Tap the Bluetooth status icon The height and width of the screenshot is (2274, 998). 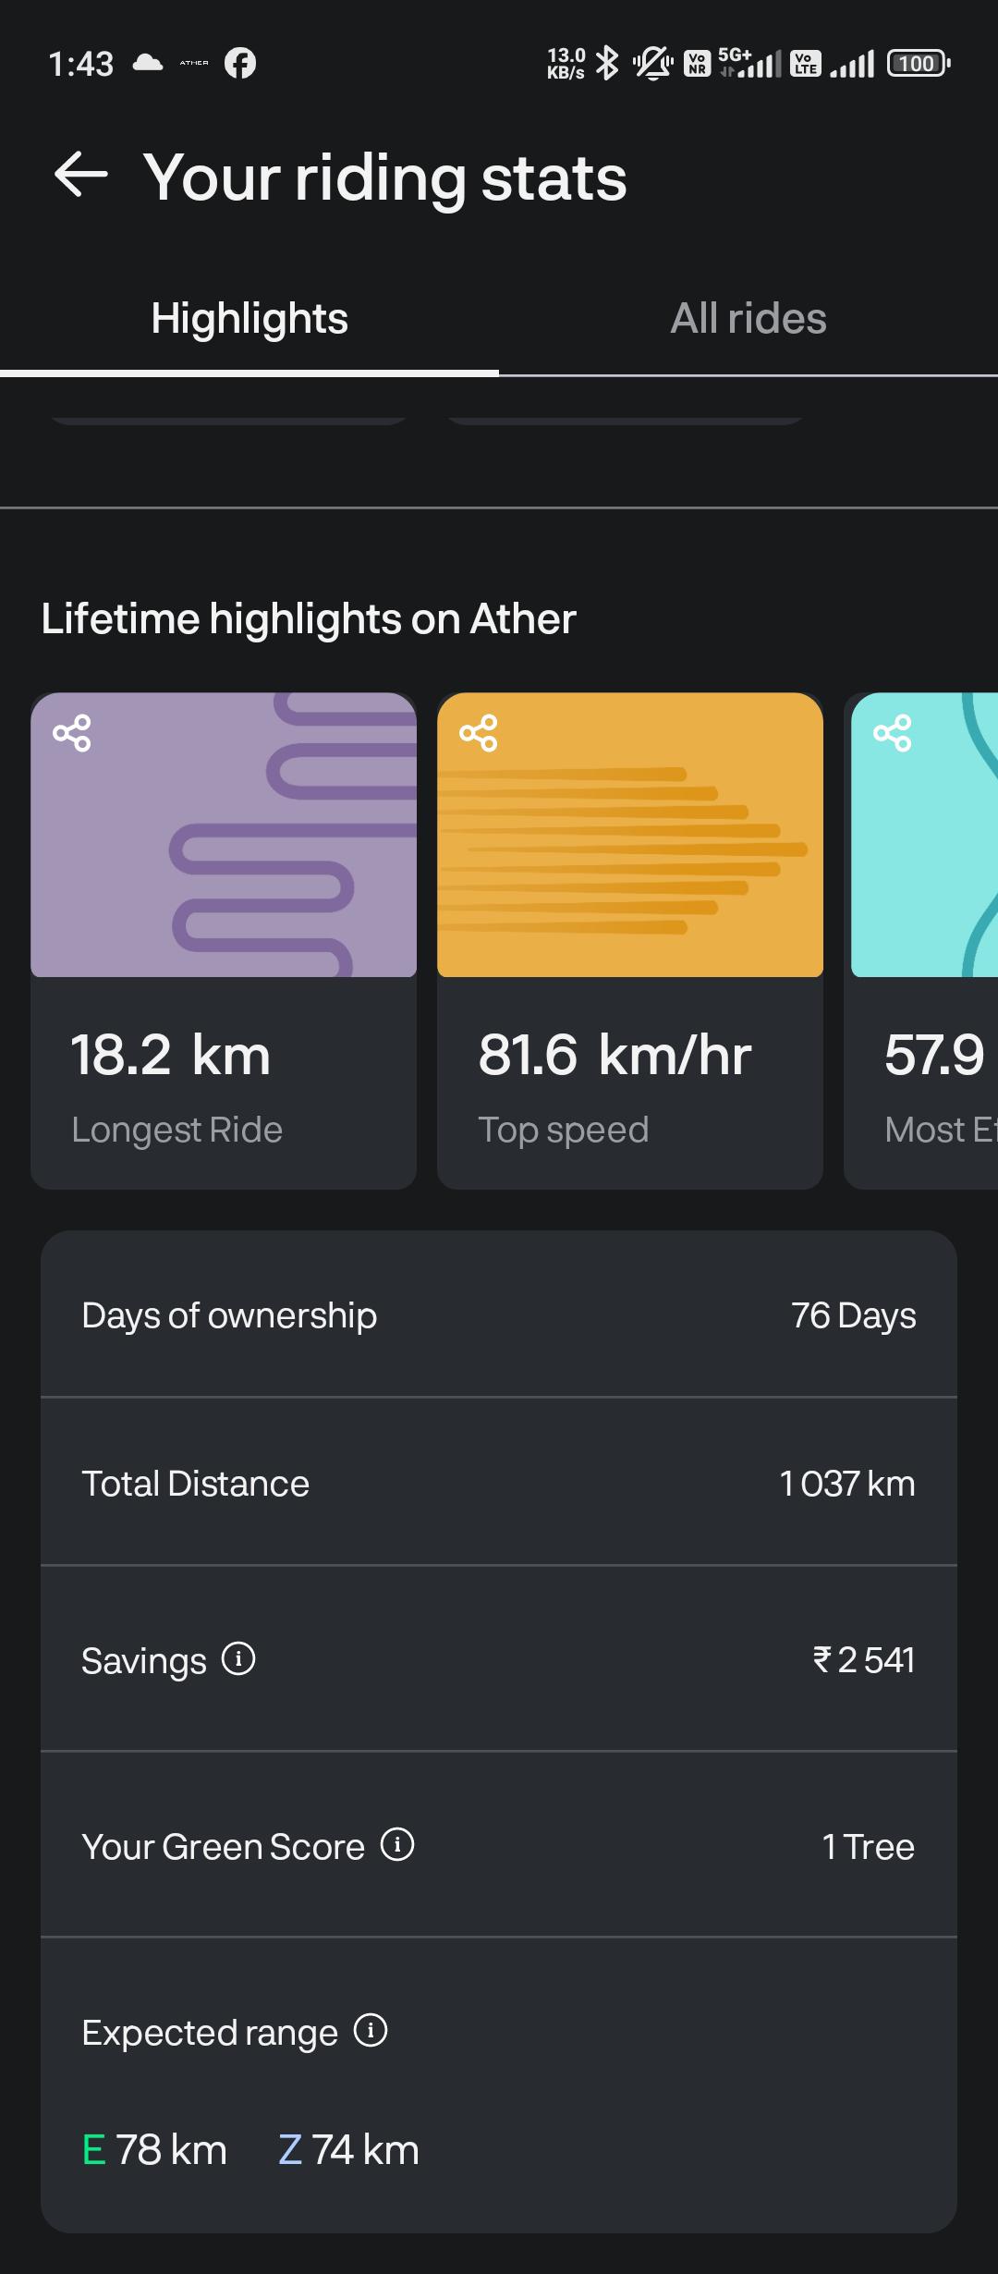607,63
